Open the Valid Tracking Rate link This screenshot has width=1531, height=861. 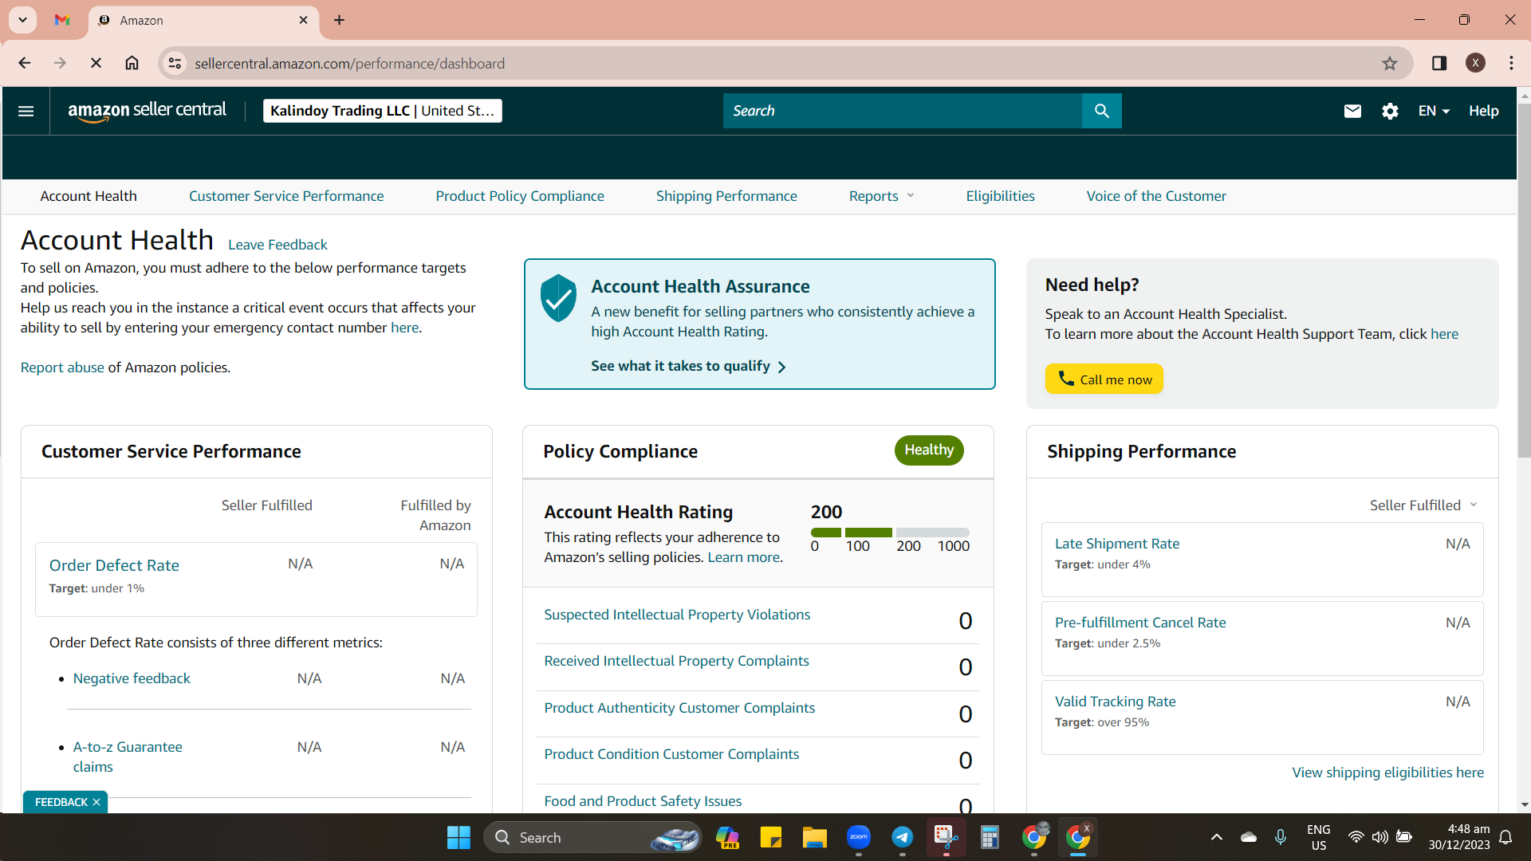click(1115, 702)
